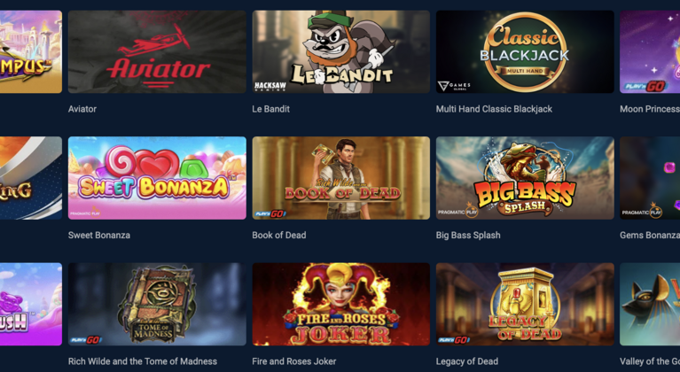This screenshot has width=680, height=372.
Task: Open the Big Bass Splash title link
Action: 468,235
